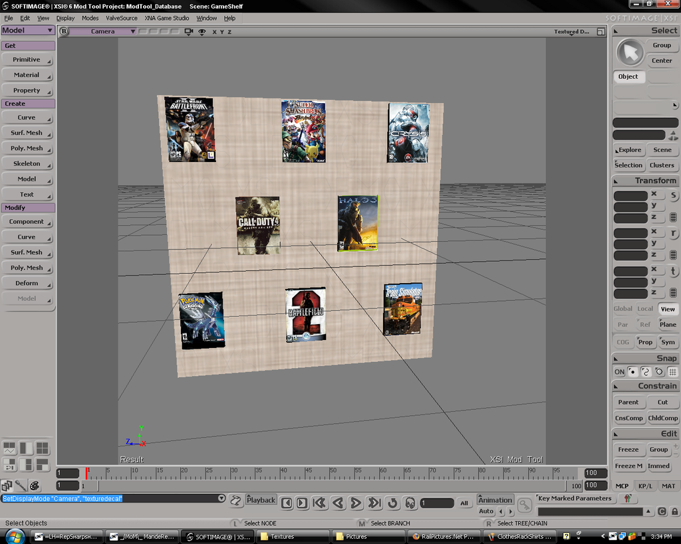This screenshot has height=544, width=681.
Task: Click the frame range slider bar
Action: click(x=333, y=486)
